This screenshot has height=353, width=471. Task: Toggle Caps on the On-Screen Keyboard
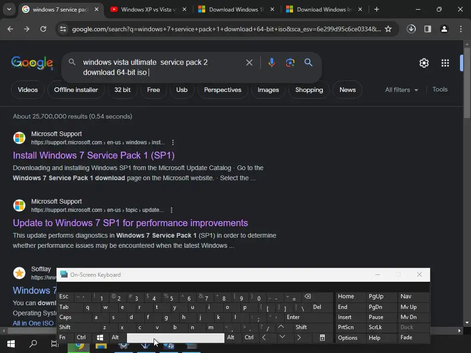(x=74, y=317)
